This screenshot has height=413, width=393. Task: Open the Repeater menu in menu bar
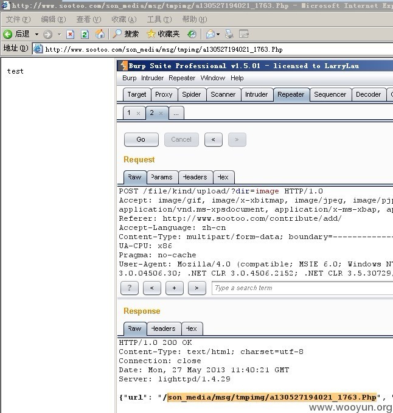click(x=182, y=78)
